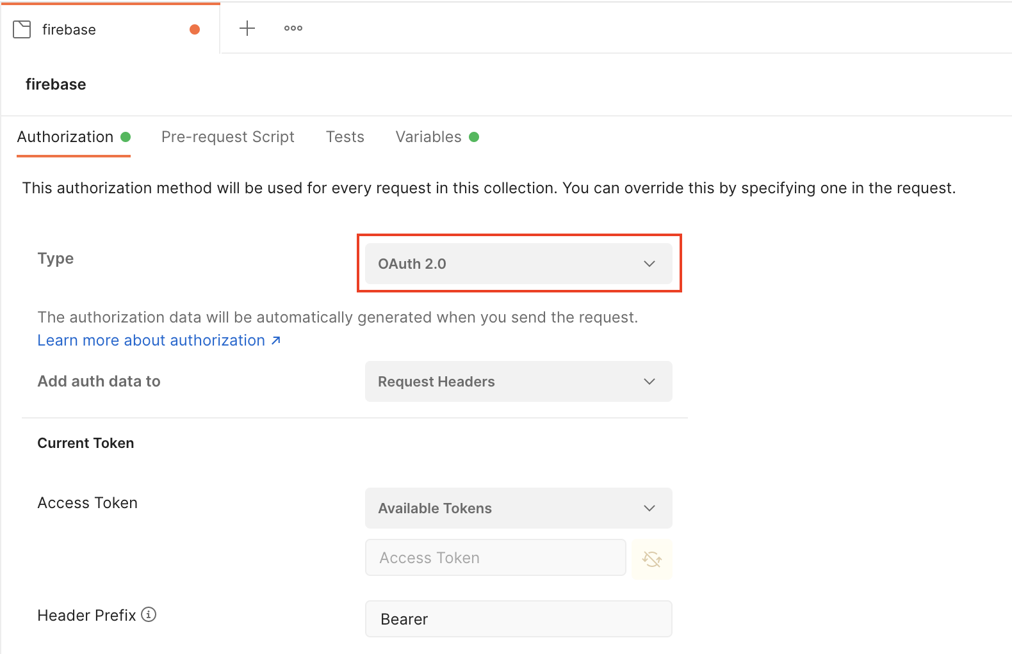Switch to the Authorization tab
1012x654 pixels.
(65, 137)
